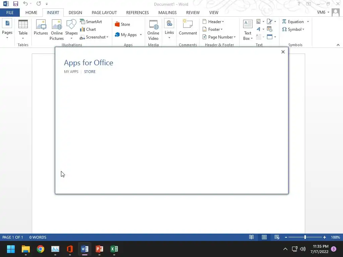343x257 pixels.
Task: Save the document from Quick Access Toolbar
Action: [x=15, y=4]
